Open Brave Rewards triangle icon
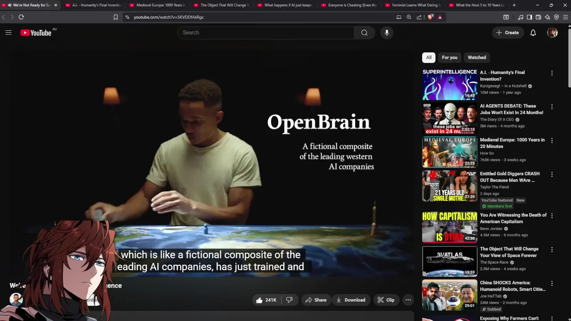Image resolution: width=571 pixels, height=321 pixels. (440, 17)
